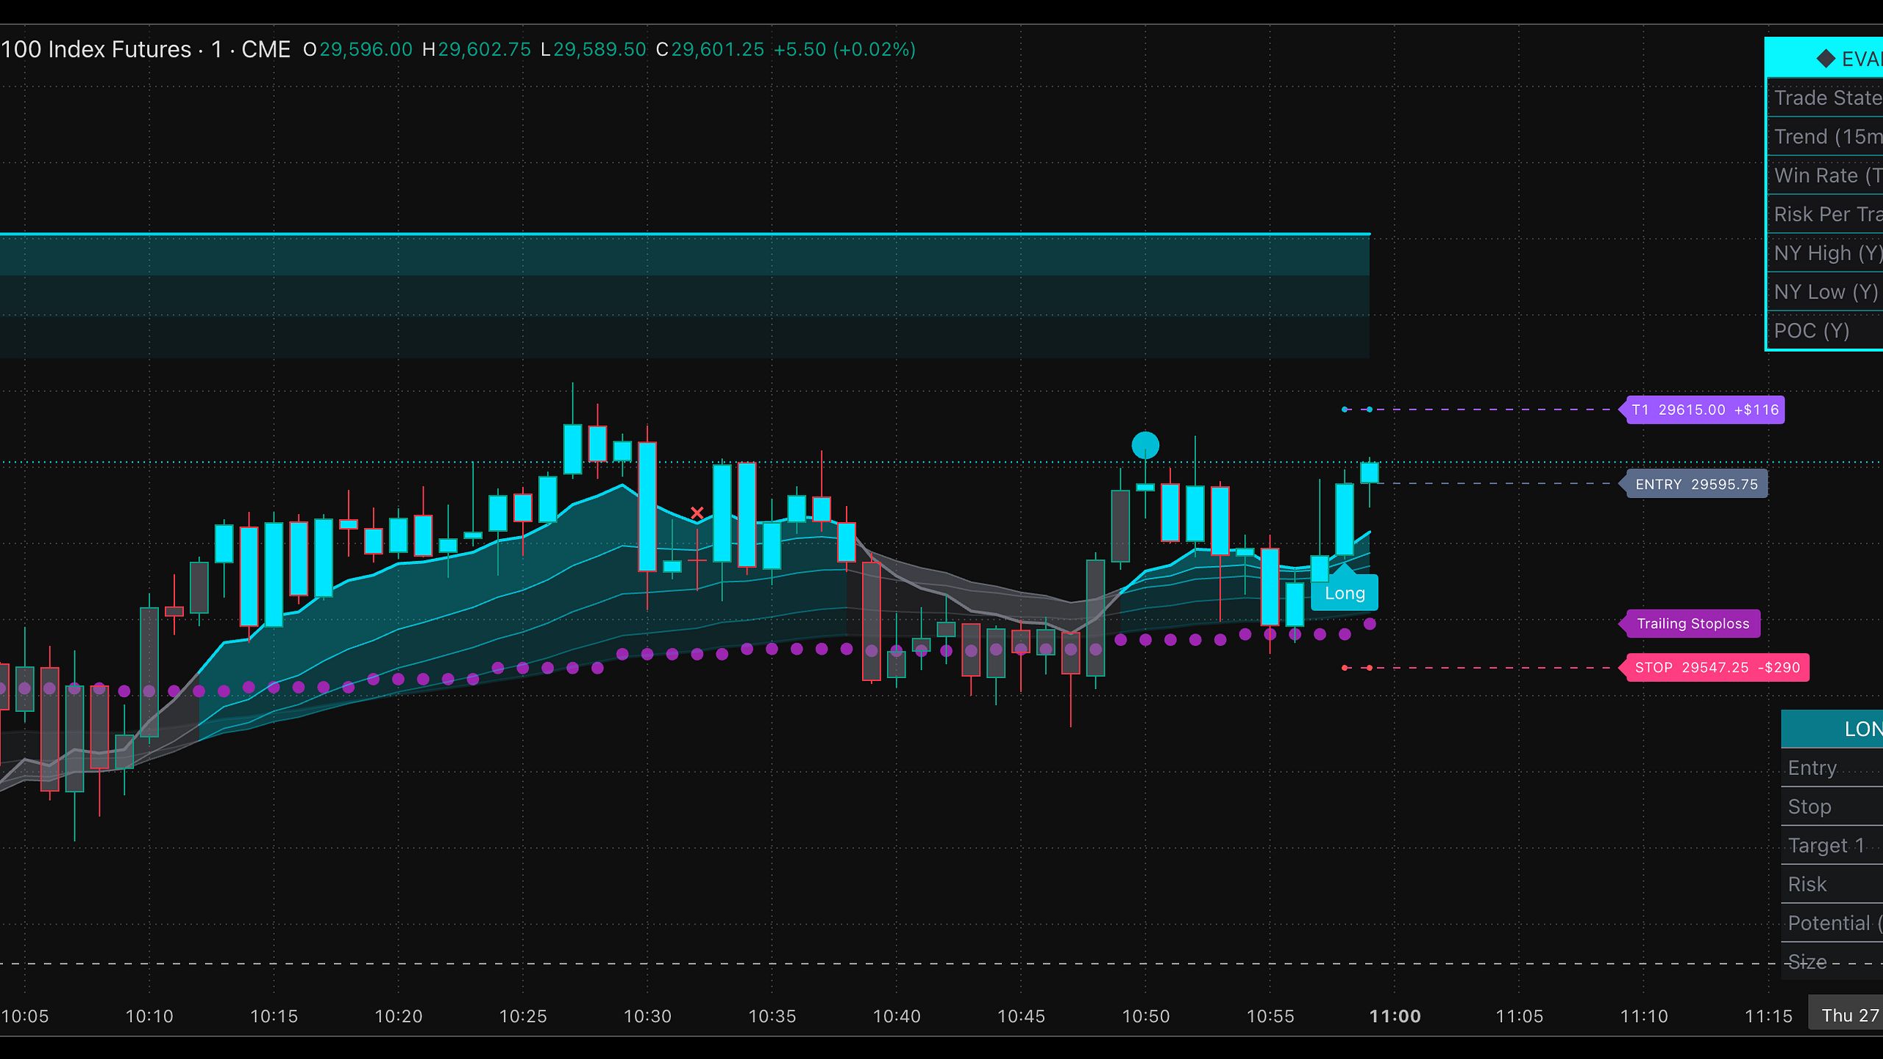Click the Stop row in long table
Image resolution: width=1883 pixels, height=1059 pixels.
pyautogui.click(x=1832, y=807)
